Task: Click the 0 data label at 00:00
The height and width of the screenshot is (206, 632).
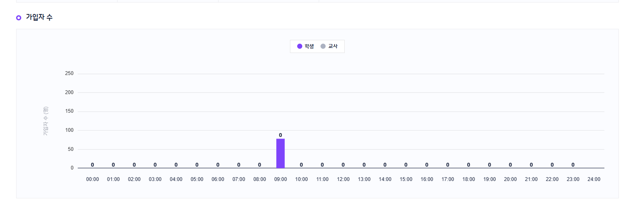Action: [x=93, y=165]
